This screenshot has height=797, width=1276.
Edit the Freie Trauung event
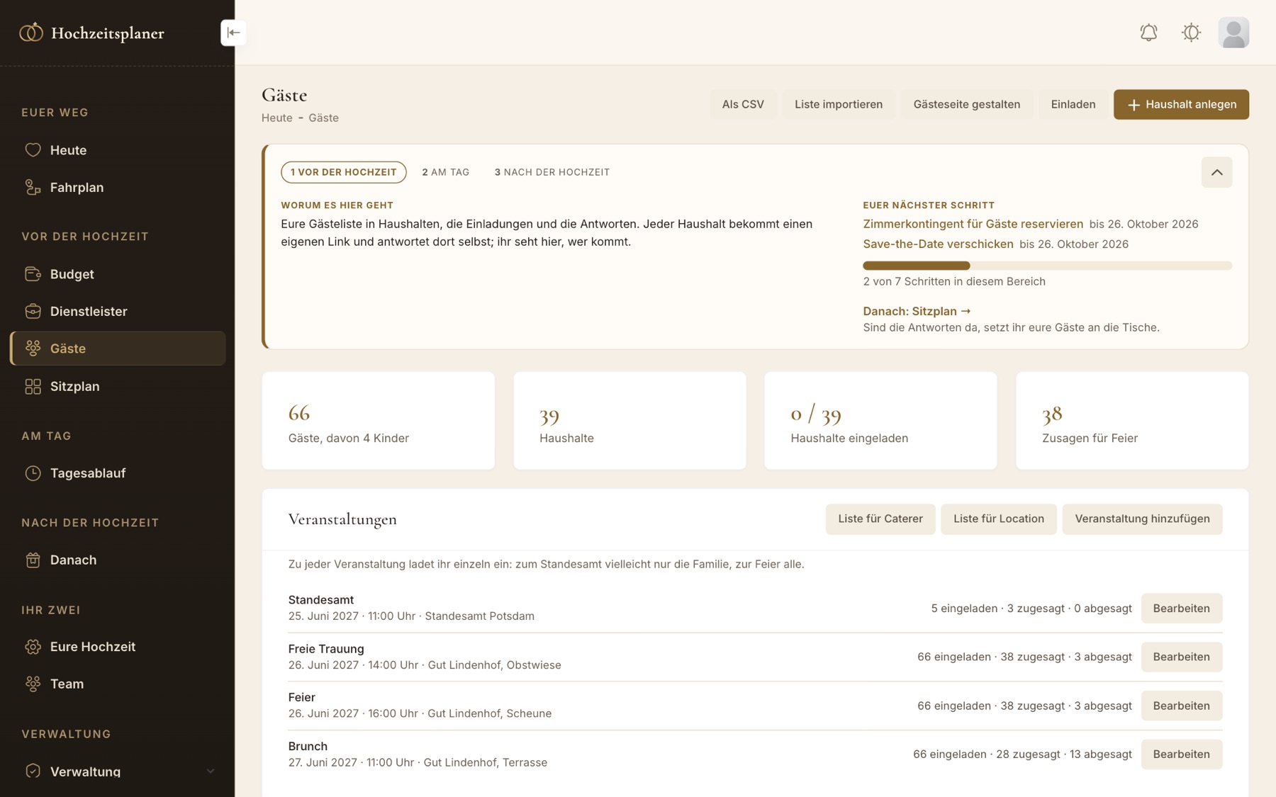click(x=1181, y=657)
